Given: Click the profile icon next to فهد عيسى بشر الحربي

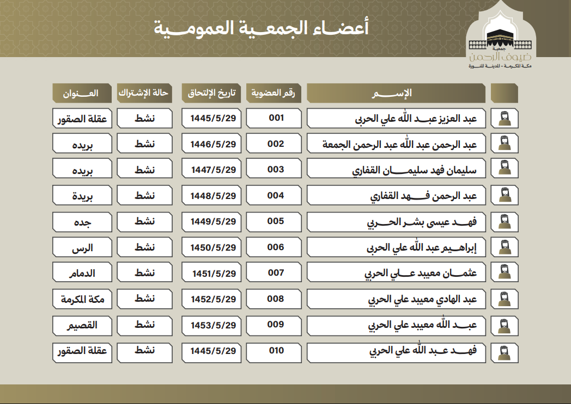Looking at the screenshot, I should (x=504, y=221).
